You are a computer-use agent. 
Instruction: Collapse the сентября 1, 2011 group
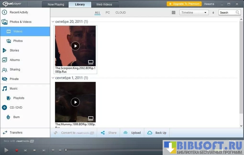click(53, 78)
